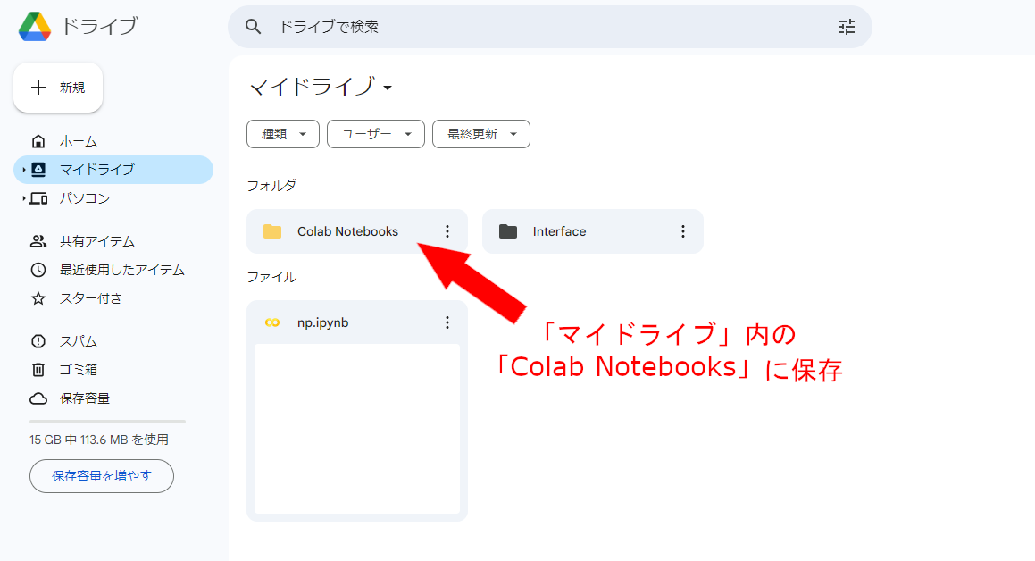This screenshot has height=561, width=1035.
Task: Click the 保存容量を増やす button
Action: click(x=101, y=476)
